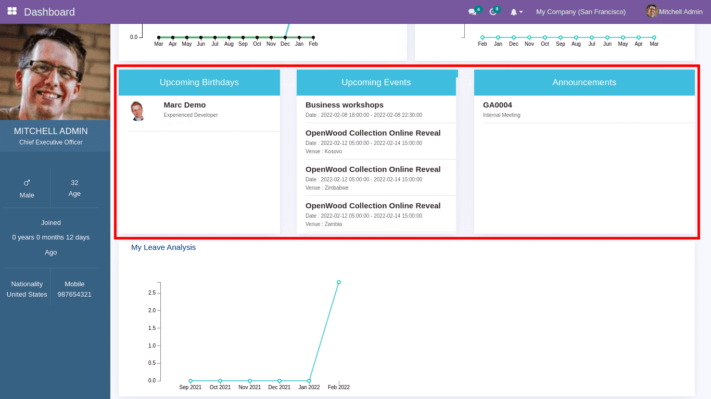Click the Feb 2022 data point in Leave Analysis
The height and width of the screenshot is (399, 711).
pyautogui.click(x=339, y=282)
